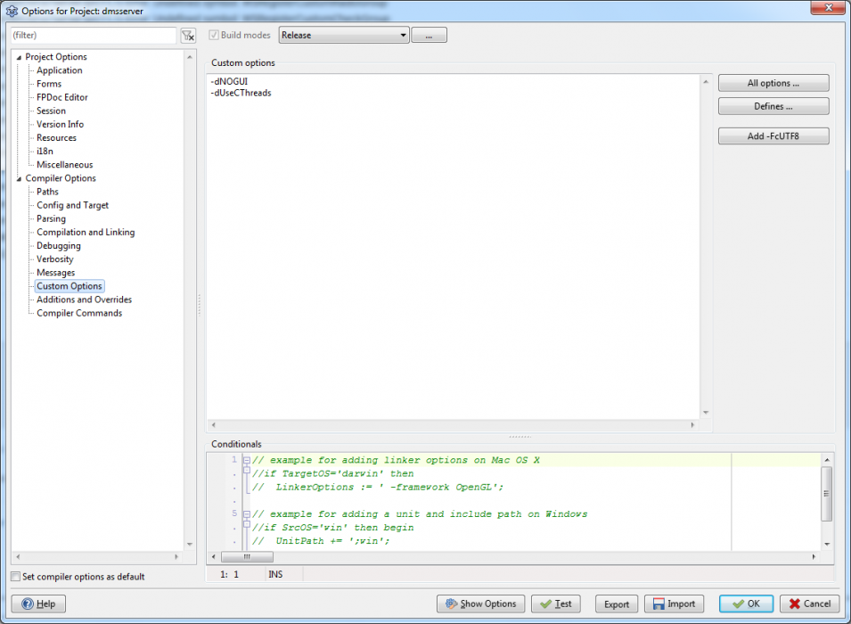Open i18n settings page

click(45, 152)
